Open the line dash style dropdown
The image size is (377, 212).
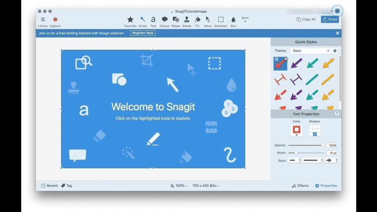coord(312,161)
